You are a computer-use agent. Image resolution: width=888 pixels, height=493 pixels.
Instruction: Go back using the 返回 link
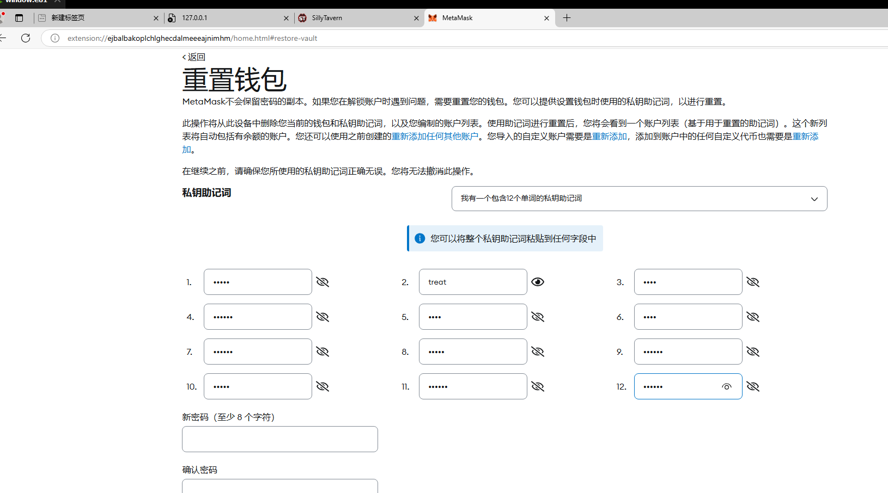tap(193, 57)
